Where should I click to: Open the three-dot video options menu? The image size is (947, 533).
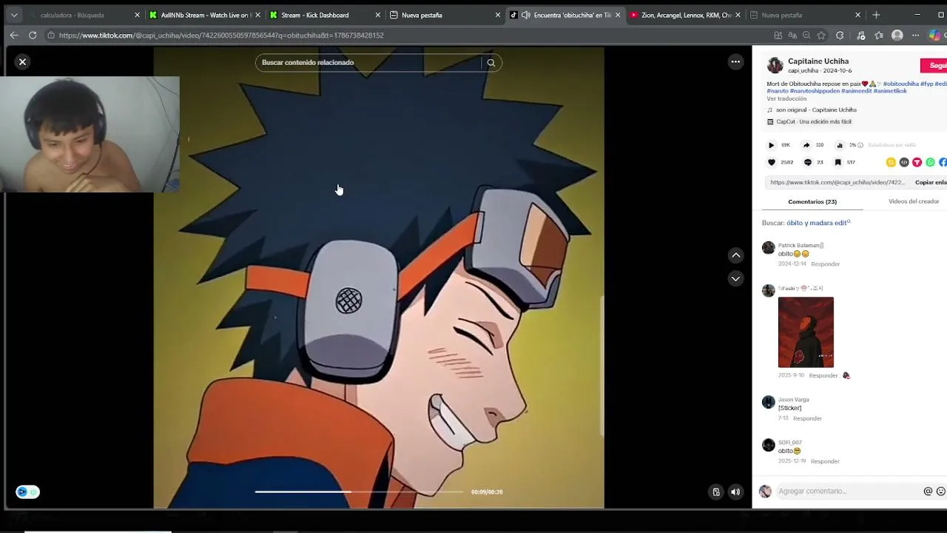[x=735, y=62]
